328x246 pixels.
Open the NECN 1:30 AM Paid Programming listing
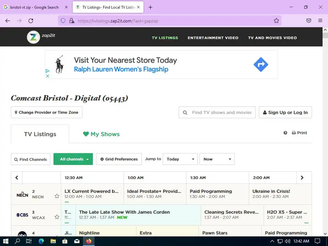click(x=217, y=194)
